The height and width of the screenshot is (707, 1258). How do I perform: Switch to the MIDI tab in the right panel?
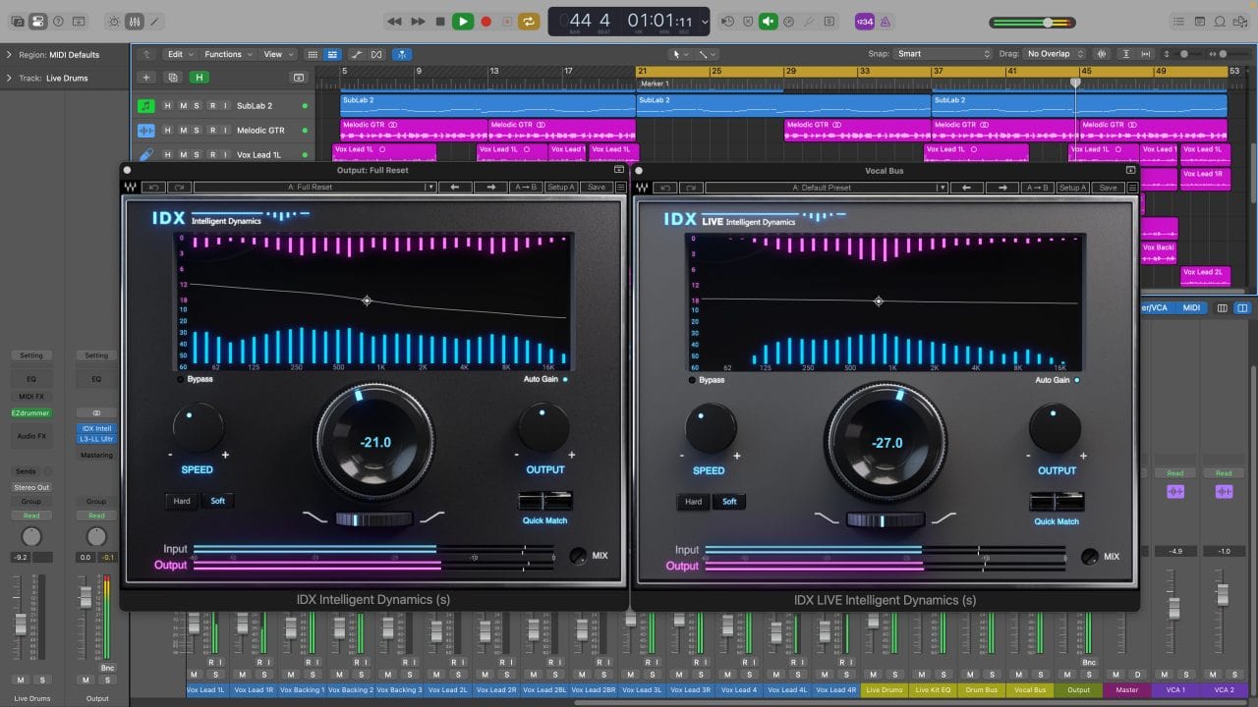(x=1191, y=307)
